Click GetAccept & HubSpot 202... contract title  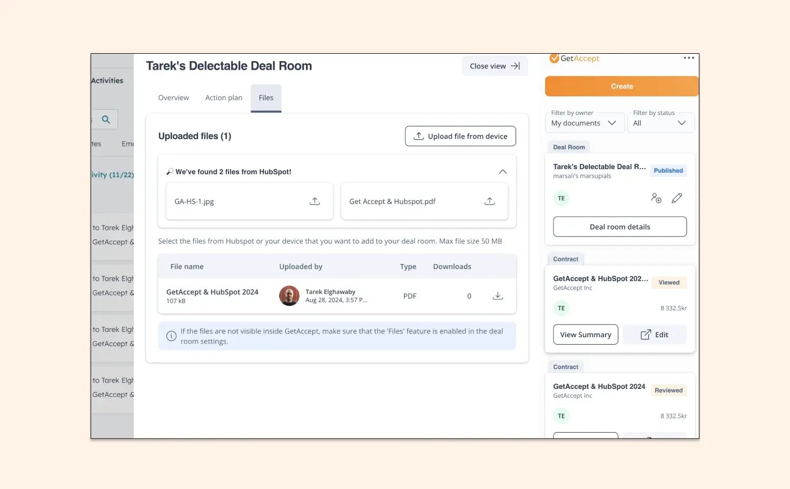(600, 279)
